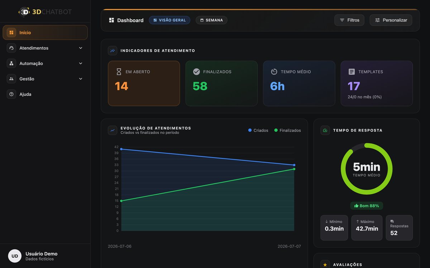Click the thumbs-up icon in Bom 88% badge

tap(356, 206)
